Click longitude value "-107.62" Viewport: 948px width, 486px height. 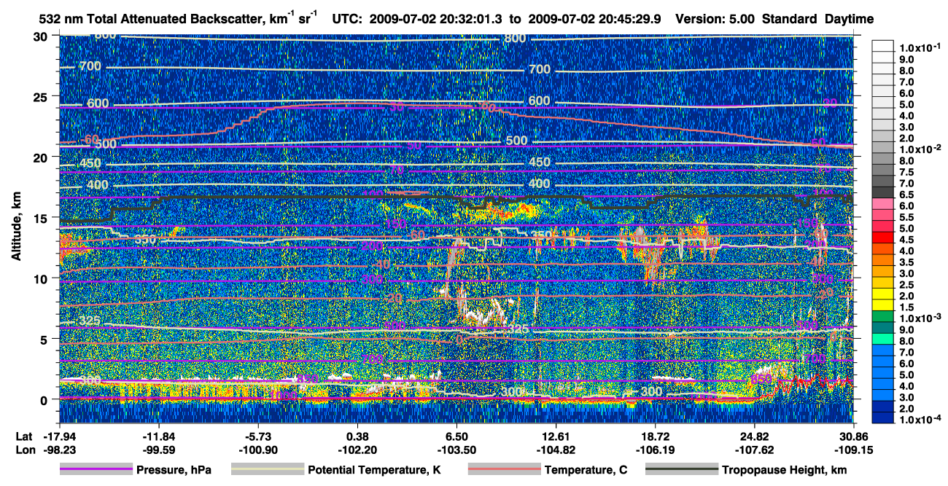tap(754, 450)
